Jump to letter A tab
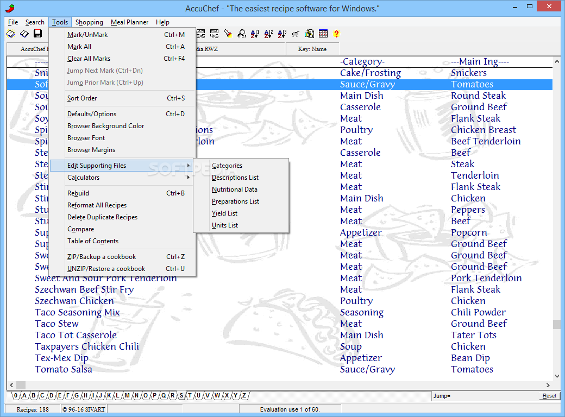Image resolution: width=565 pixels, height=417 pixels. point(24,395)
